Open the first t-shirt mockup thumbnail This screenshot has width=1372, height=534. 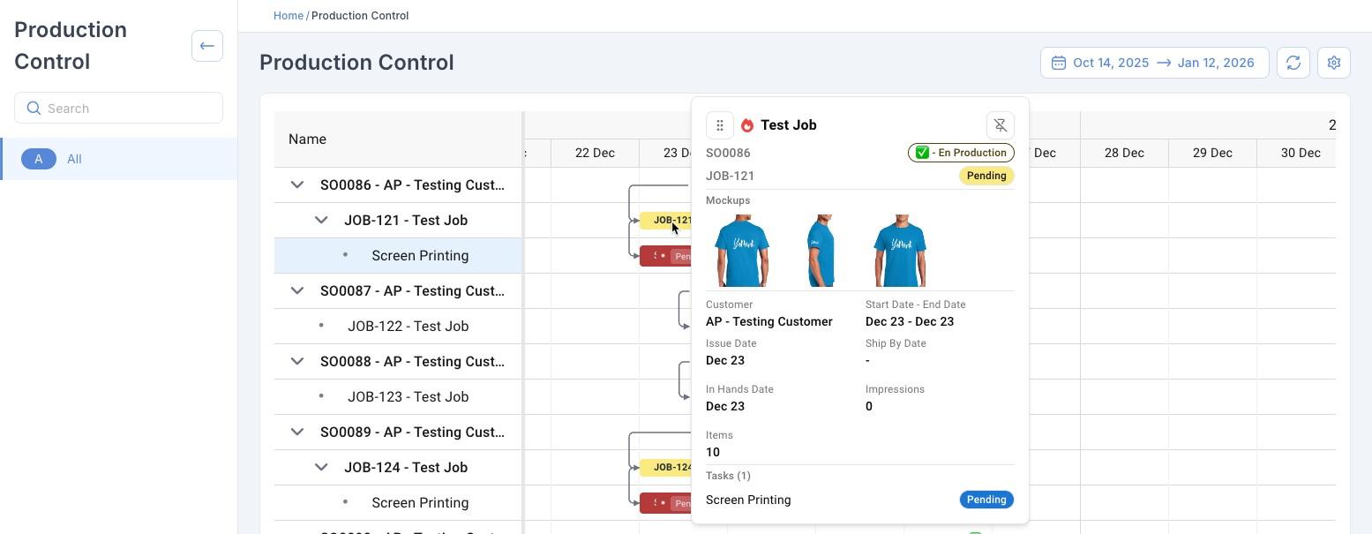coord(742,251)
